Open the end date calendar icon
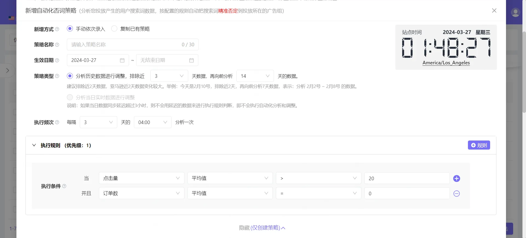Viewport: 526px width, 238px height. click(x=191, y=60)
